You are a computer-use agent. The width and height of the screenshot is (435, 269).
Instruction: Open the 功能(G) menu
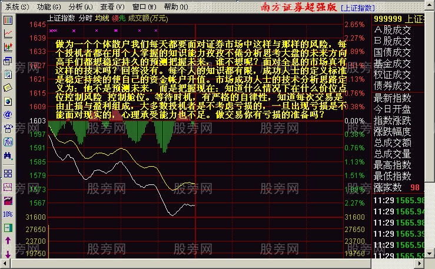(x=48, y=6)
